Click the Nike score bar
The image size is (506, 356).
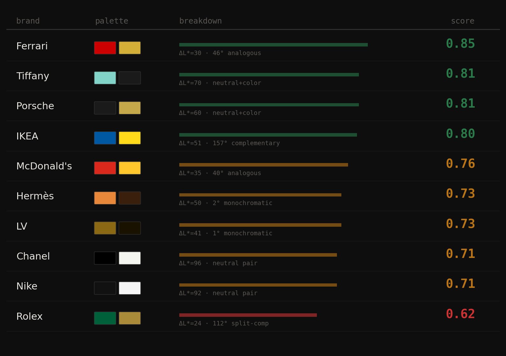[x=258, y=285]
